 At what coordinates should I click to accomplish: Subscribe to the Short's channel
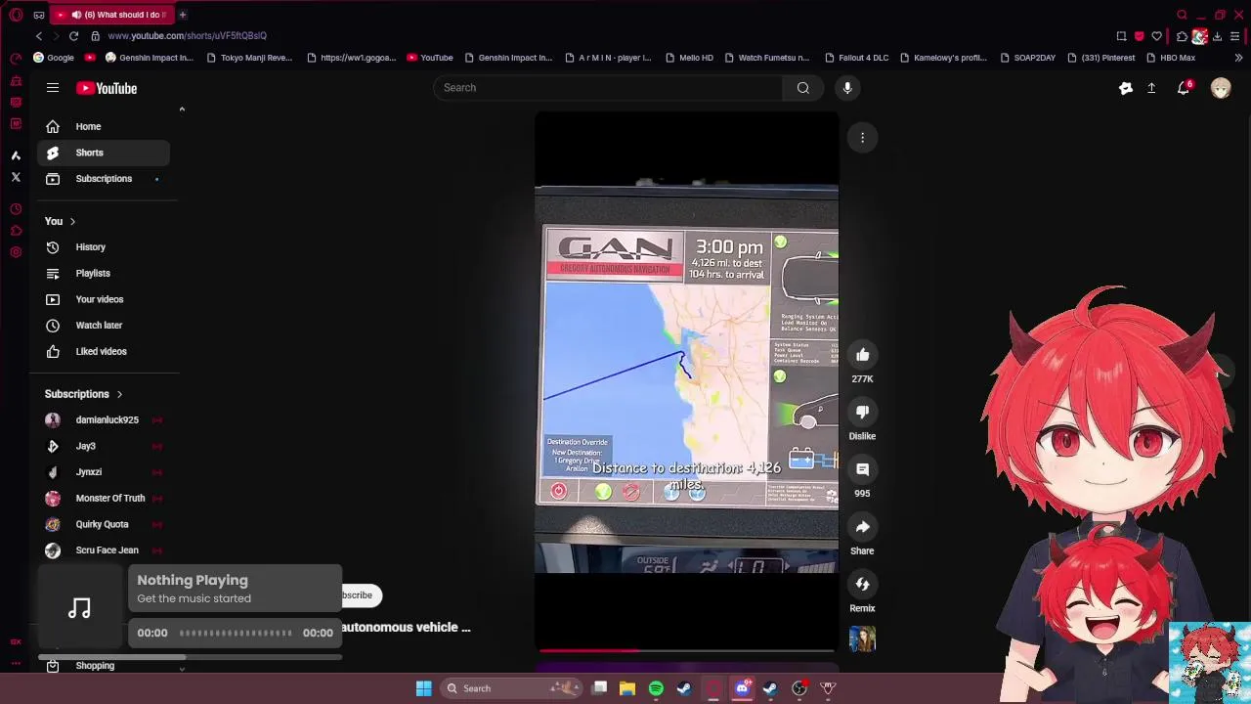point(360,595)
